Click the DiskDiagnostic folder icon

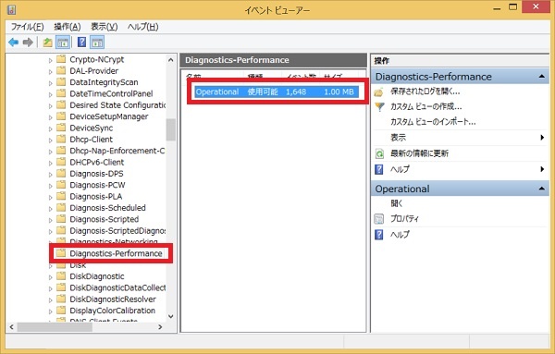pos(61,275)
